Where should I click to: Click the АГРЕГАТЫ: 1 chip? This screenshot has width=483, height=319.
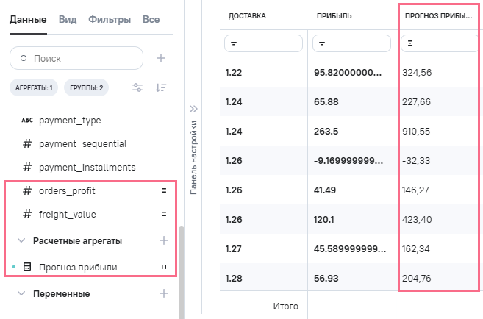[x=34, y=88]
